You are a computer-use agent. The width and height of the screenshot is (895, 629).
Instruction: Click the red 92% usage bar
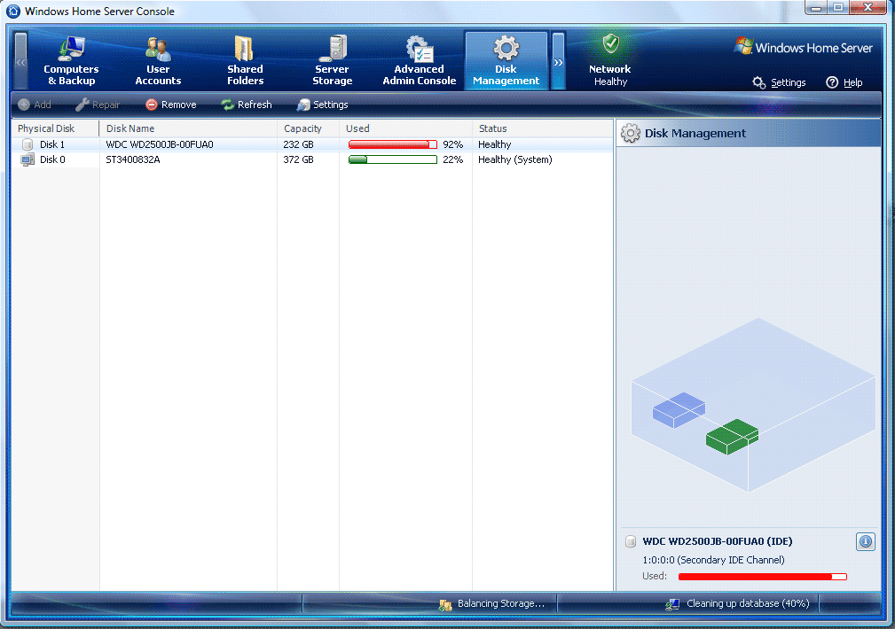[393, 144]
